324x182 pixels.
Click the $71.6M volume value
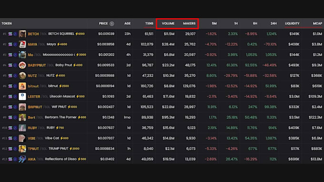(x=168, y=96)
